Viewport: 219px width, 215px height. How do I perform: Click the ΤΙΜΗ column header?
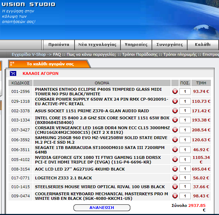(x=201, y=83)
